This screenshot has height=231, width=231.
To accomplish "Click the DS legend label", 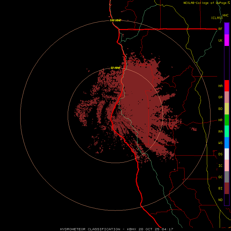I will tap(220, 154).
